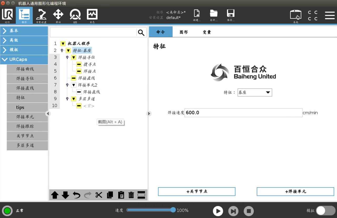337x218 pixels.
Task: Click the search magnifier icon
Action: pos(141,32)
